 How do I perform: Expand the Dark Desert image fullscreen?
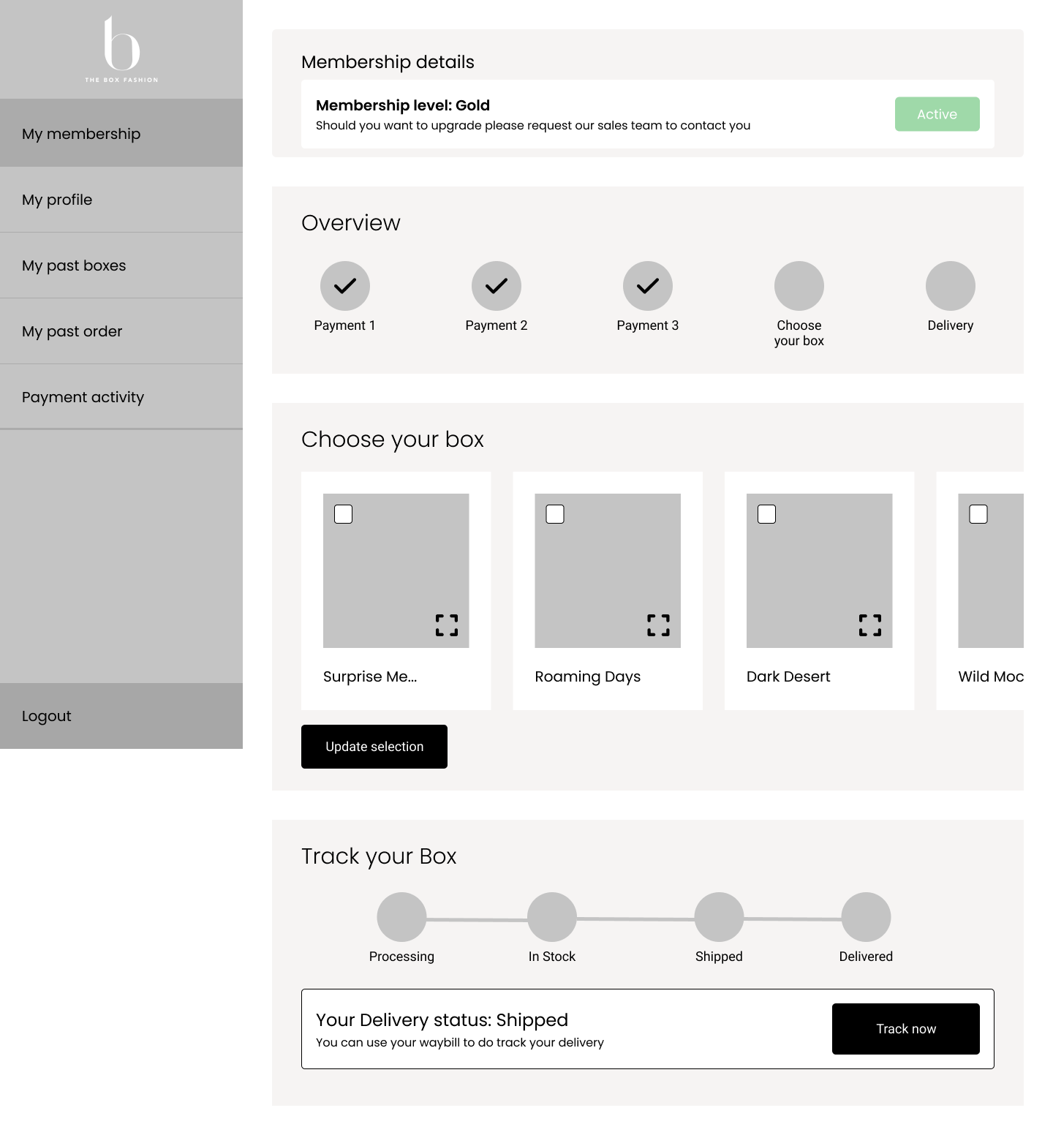[x=869, y=626]
